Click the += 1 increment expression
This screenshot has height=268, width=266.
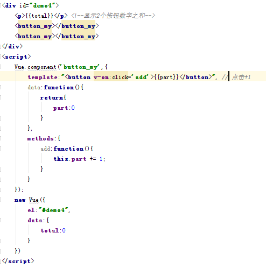click(x=96, y=159)
